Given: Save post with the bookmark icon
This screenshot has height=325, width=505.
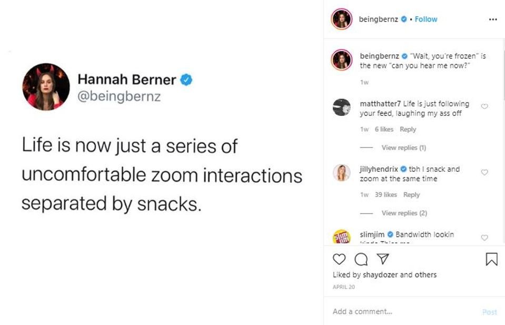Looking at the screenshot, I should click(491, 259).
